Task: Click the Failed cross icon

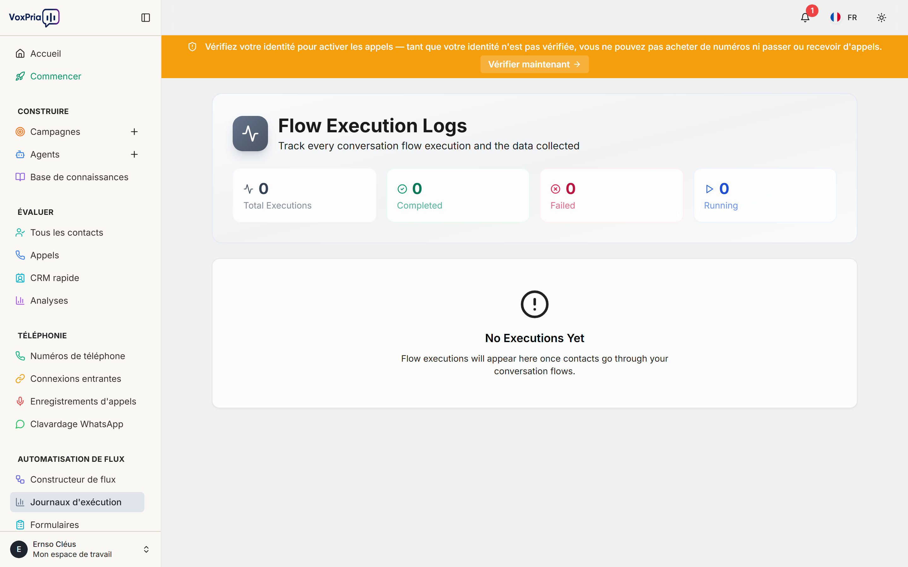Action: click(x=555, y=189)
